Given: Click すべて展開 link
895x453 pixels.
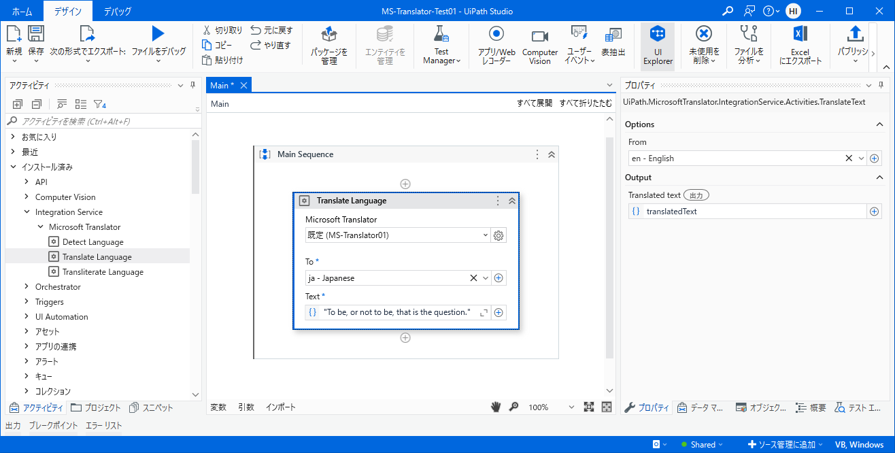Looking at the screenshot, I should [x=535, y=104].
